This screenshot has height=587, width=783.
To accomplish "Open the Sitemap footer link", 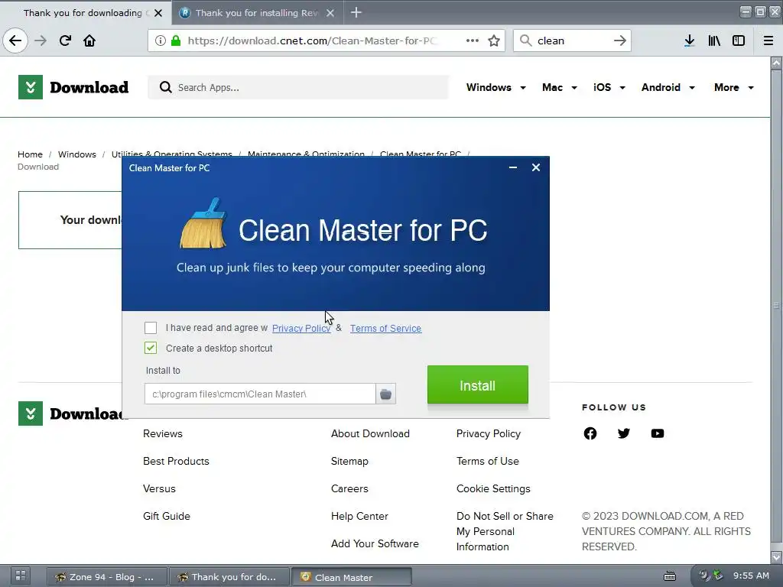I will pyautogui.click(x=349, y=461).
